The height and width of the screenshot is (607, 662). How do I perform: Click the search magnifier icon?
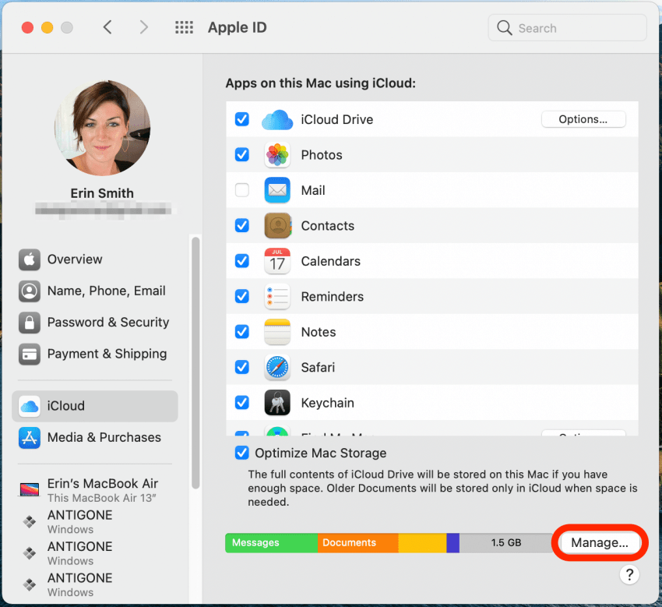click(504, 28)
